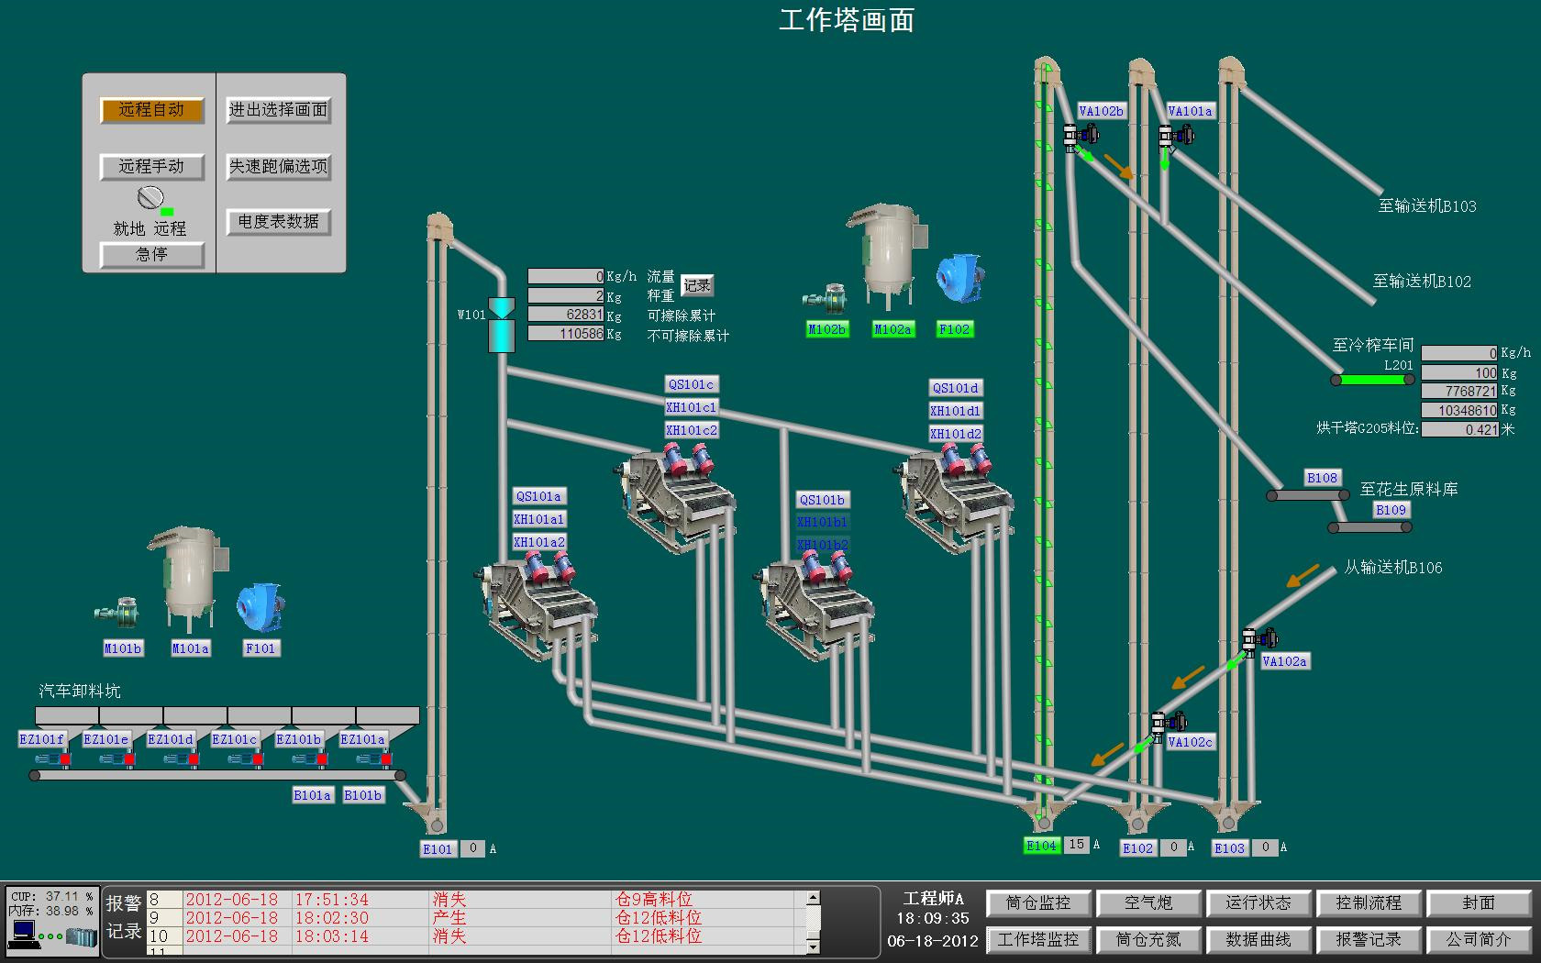Click the M101b motor icon
This screenshot has height=963, width=1541.
117,613
